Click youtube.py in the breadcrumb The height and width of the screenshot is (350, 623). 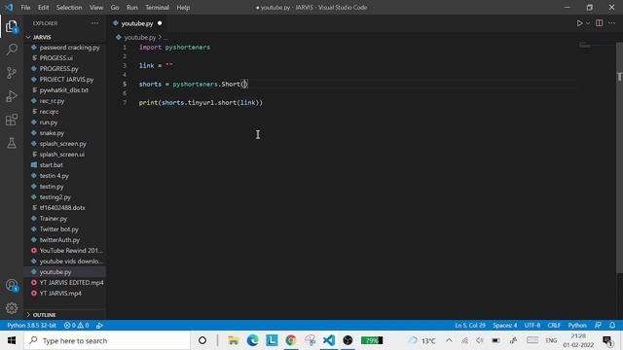coord(140,37)
